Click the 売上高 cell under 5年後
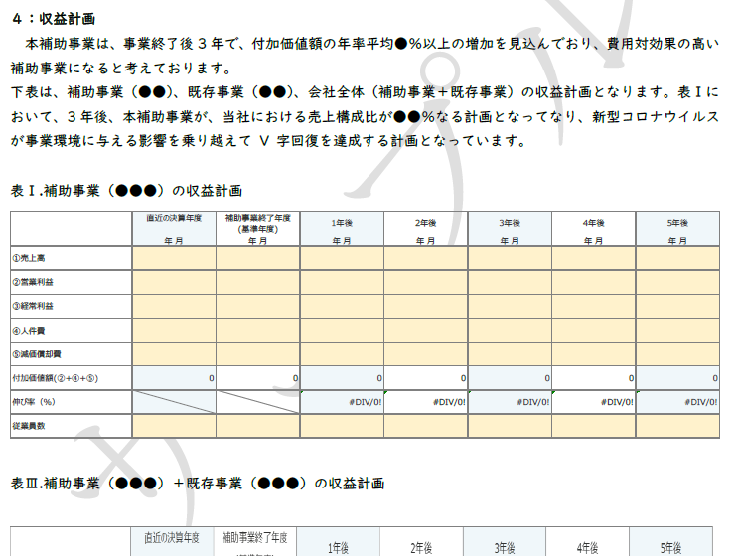 coord(677,258)
